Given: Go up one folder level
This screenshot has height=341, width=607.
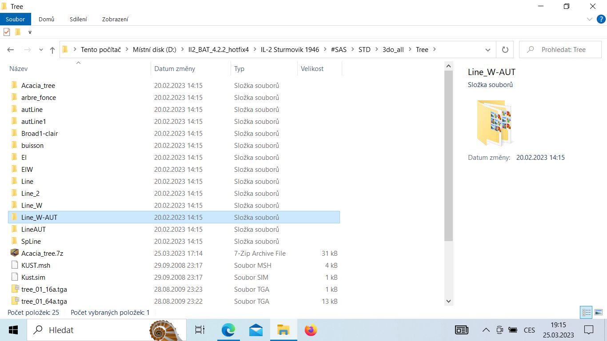Looking at the screenshot, I should click(x=52, y=50).
